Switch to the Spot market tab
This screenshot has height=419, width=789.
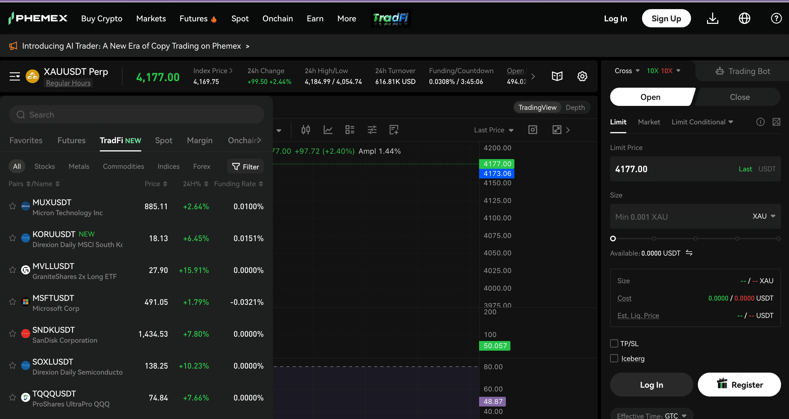163,141
